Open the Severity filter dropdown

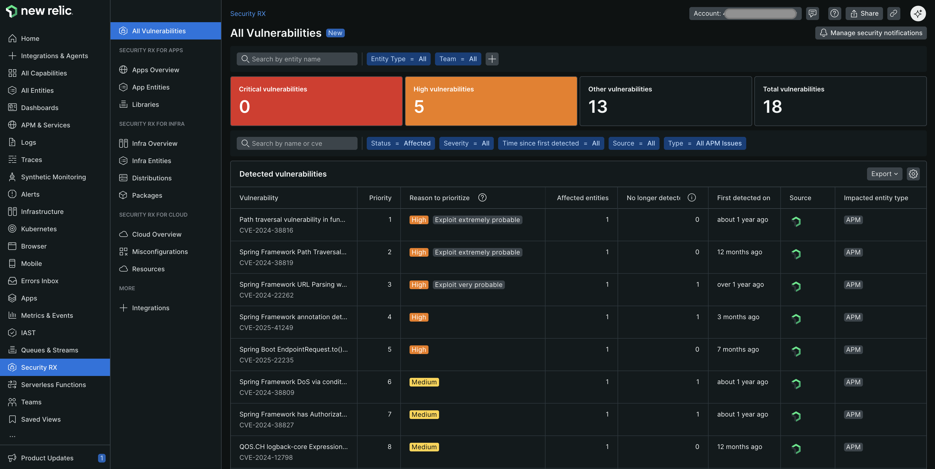pos(466,143)
